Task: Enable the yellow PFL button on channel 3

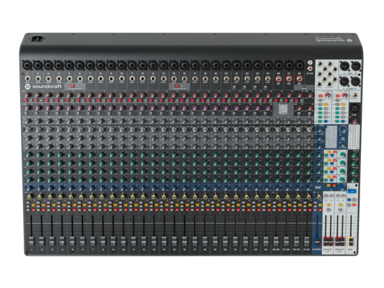Action: click(x=54, y=205)
